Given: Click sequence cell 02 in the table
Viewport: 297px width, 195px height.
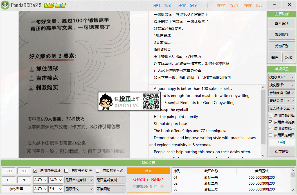Looking at the screenshot, I should [x=175, y=183].
